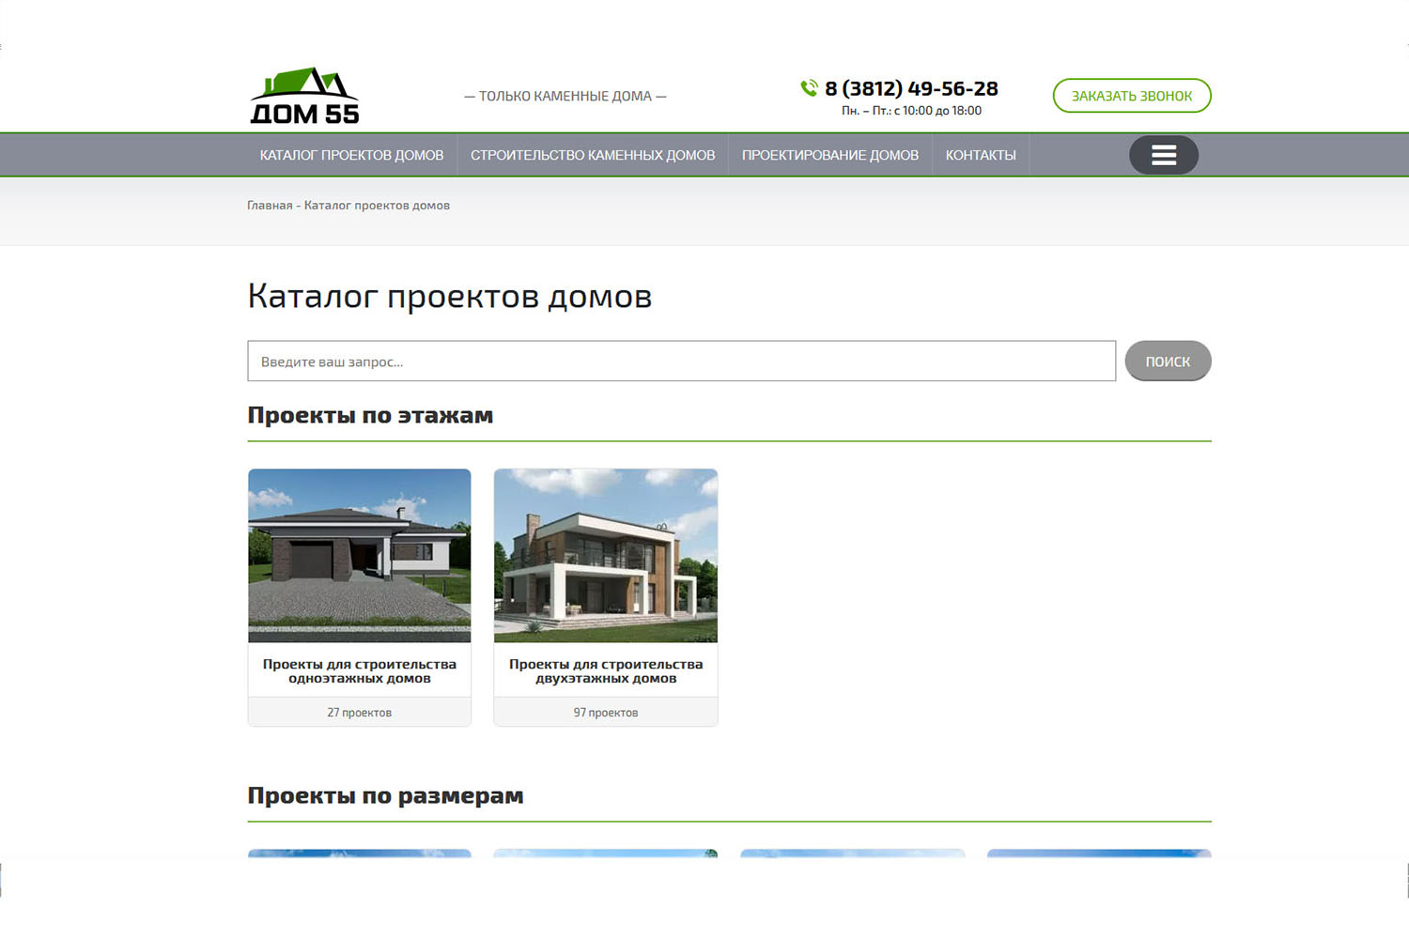Click phone number 8 (3812) 49-56-28
This screenshot has width=1409, height=938.
click(x=911, y=88)
